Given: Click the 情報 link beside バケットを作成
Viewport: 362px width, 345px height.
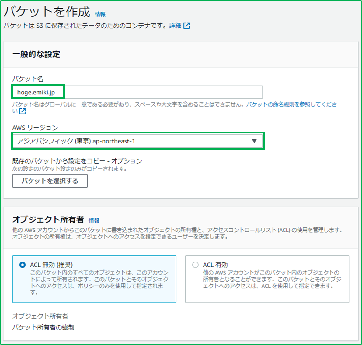Looking at the screenshot, I should tap(100, 14).
